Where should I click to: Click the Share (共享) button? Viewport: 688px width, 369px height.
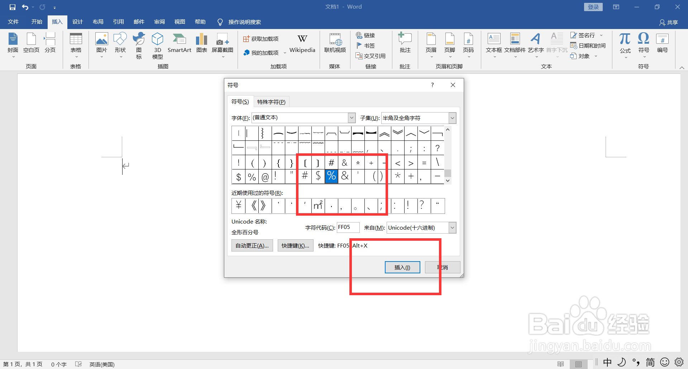[x=669, y=22]
